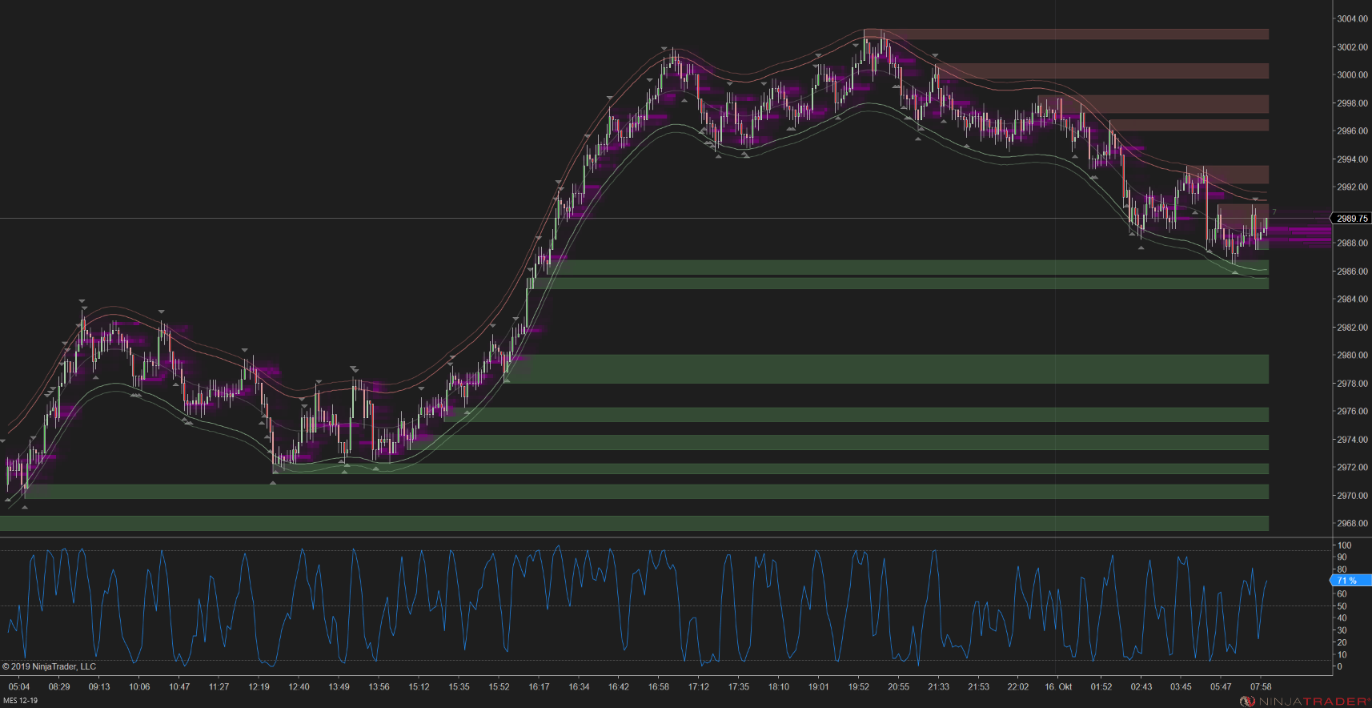1372x708 pixels.
Task: Click the 05:47 time axis label
Action: [x=1222, y=686]
